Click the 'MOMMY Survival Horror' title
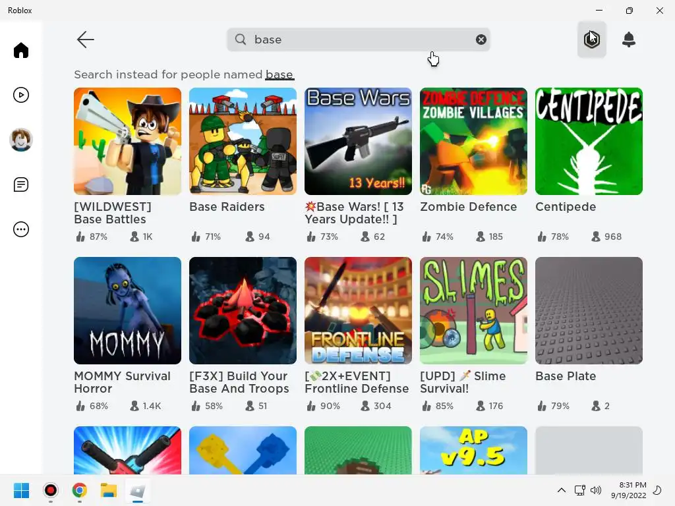The width and height of the screenshot is (675, 506). click(122, 382)
